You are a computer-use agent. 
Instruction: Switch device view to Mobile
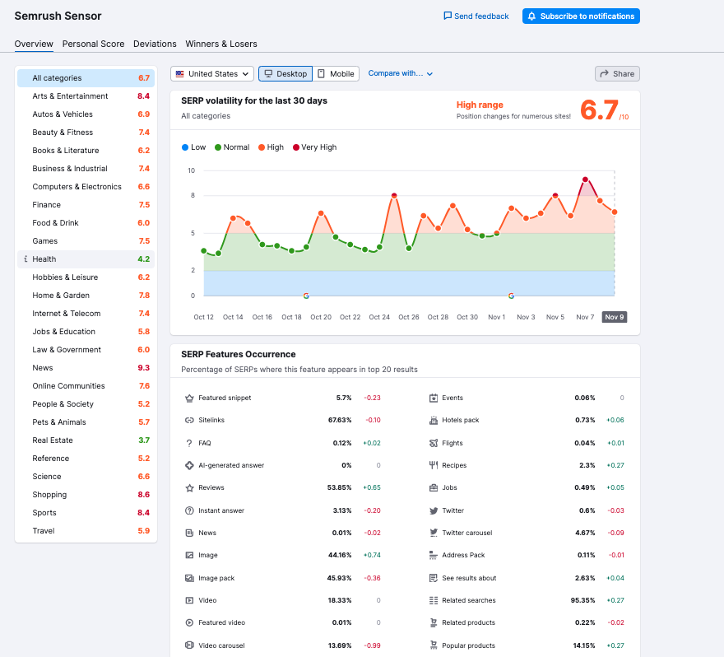click(336, 74)
